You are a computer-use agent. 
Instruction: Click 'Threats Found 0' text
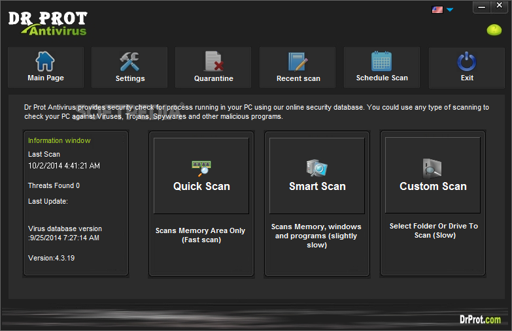(54, 185)
